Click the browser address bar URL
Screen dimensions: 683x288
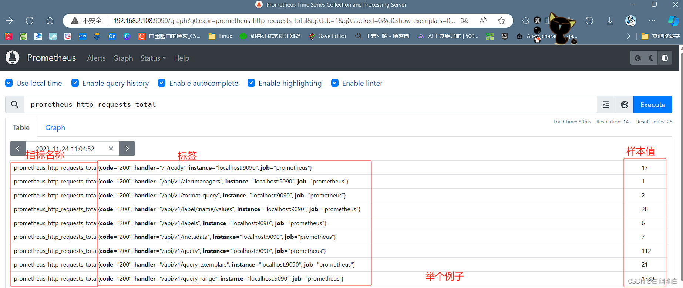pos(284,21)
